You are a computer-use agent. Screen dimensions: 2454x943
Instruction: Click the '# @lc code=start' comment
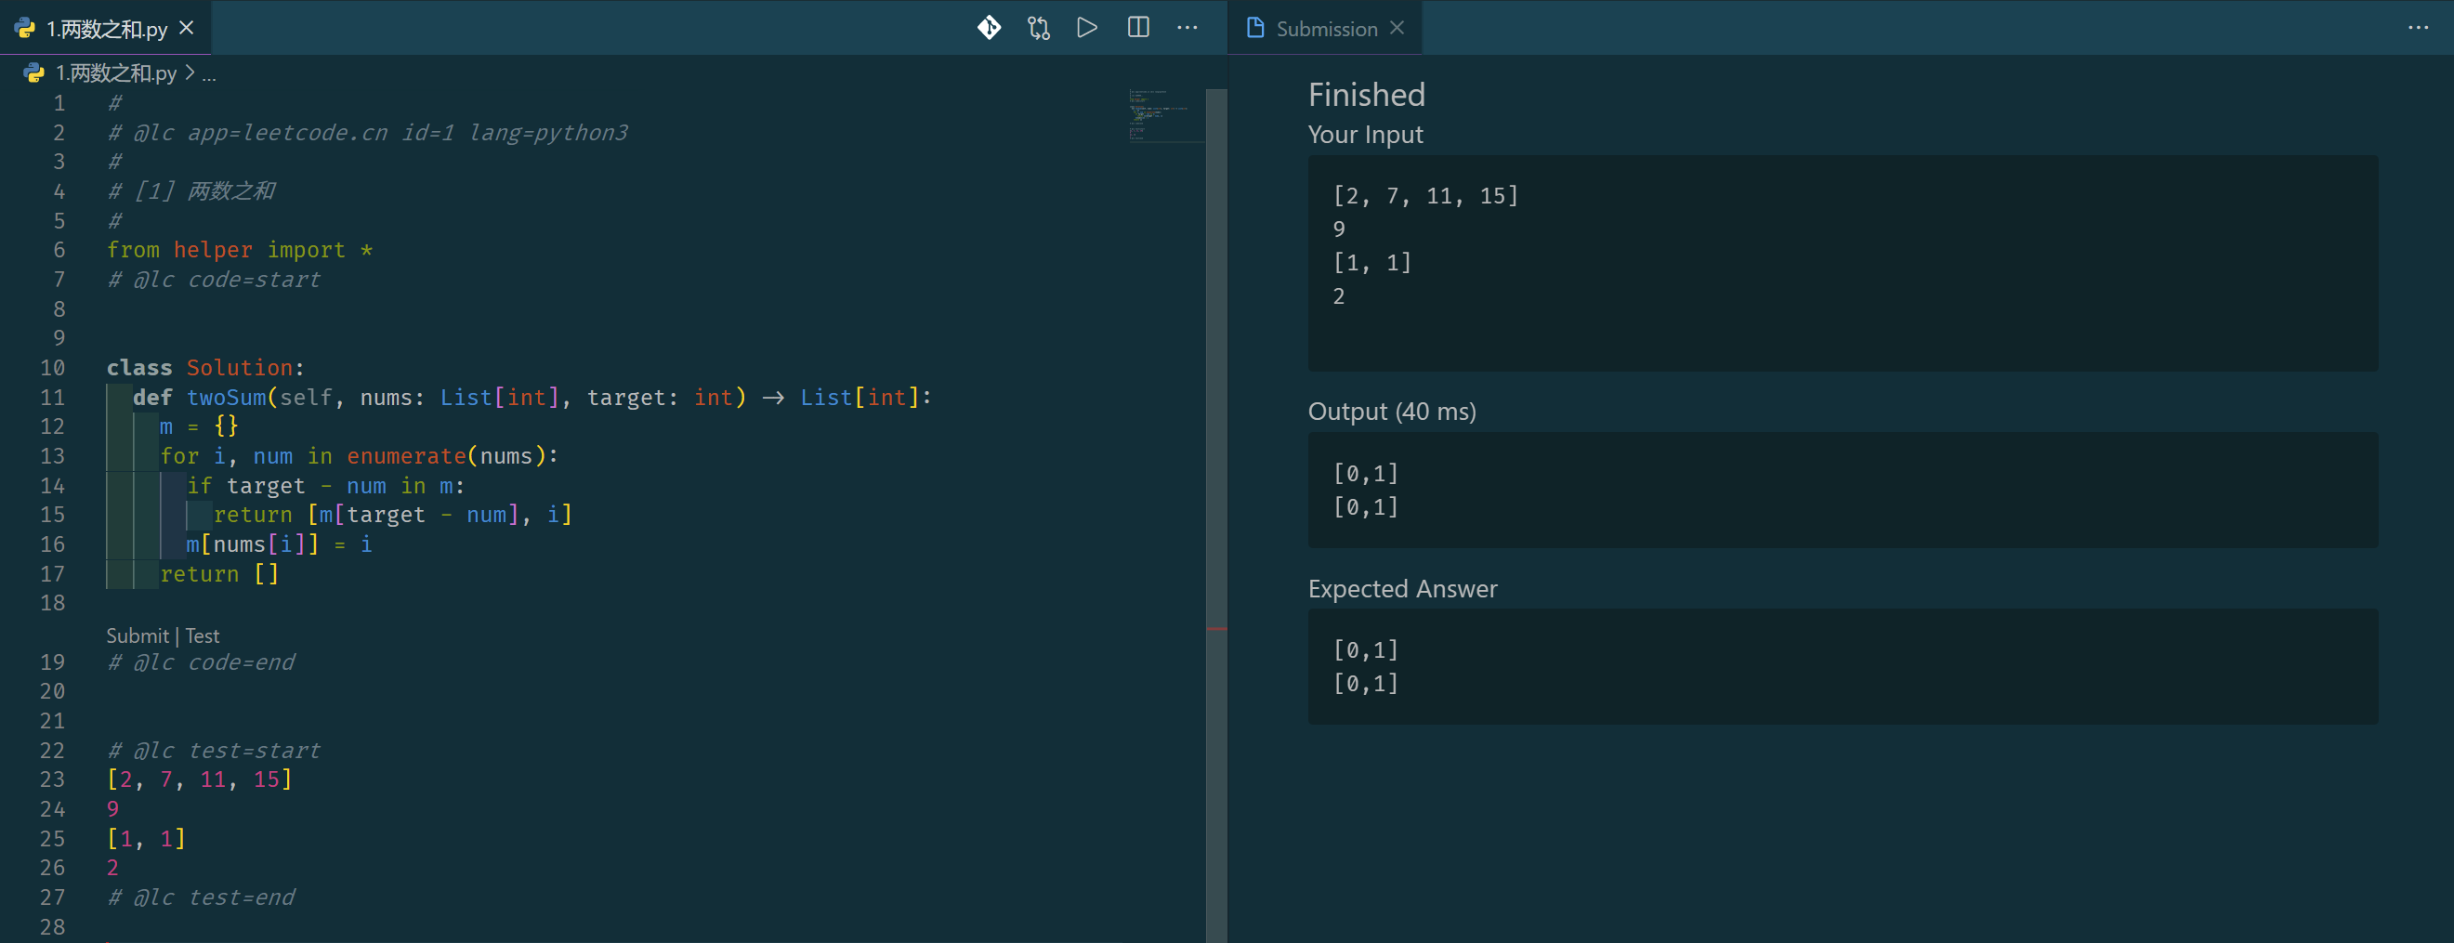point(214,280)
